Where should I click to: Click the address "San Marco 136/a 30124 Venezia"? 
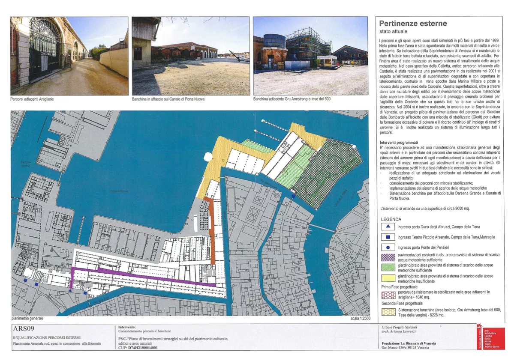pos(406,347)
